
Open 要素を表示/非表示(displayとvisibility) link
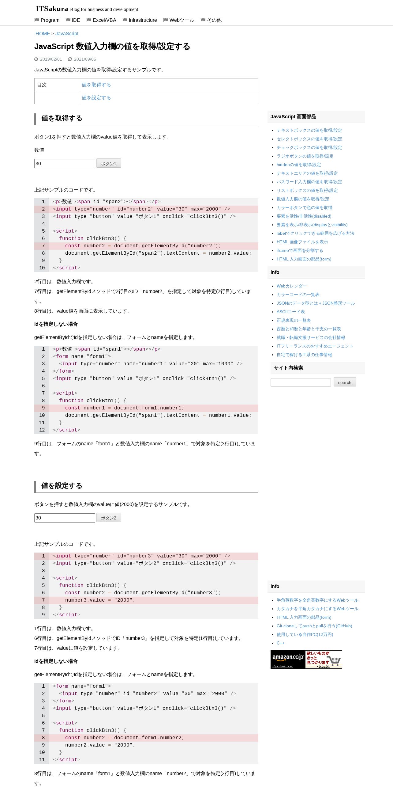pos(312,225)
